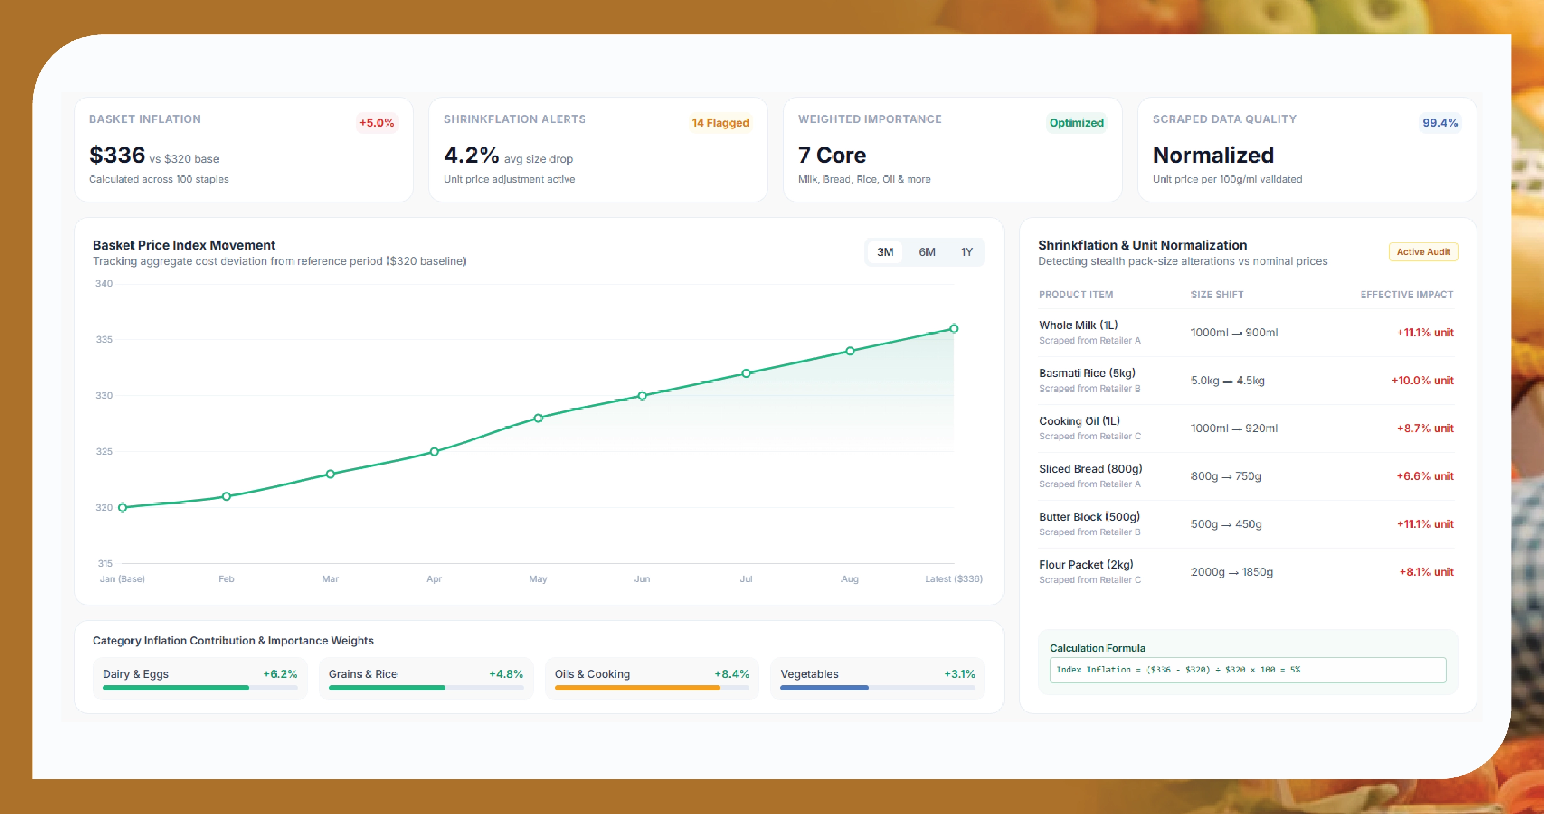The width and height of the screenshot is (1544, 814).
Task: Click the Basket Price Index Movement title
Action: (x=184, y=245)
